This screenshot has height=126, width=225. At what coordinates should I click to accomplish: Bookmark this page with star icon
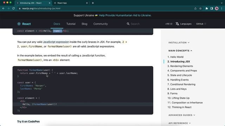coord(200,8)
